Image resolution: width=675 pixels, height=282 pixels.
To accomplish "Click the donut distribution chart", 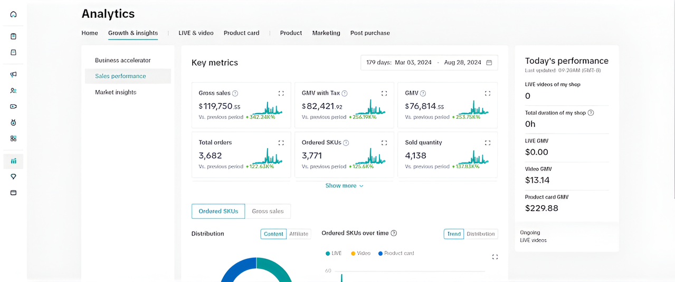I will [x=256, y=270].
